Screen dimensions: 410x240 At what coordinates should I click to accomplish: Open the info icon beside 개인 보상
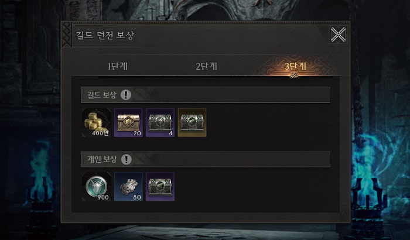pyautogui.click(x=127, y=159)
